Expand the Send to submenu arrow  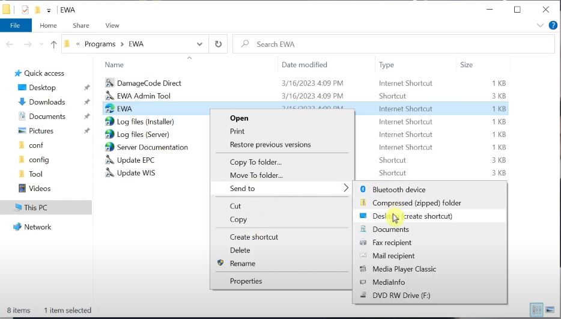(x=345, y=188)
